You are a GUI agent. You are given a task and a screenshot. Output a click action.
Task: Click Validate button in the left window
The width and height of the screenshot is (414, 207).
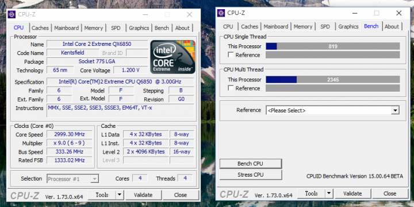pos(143,195)
